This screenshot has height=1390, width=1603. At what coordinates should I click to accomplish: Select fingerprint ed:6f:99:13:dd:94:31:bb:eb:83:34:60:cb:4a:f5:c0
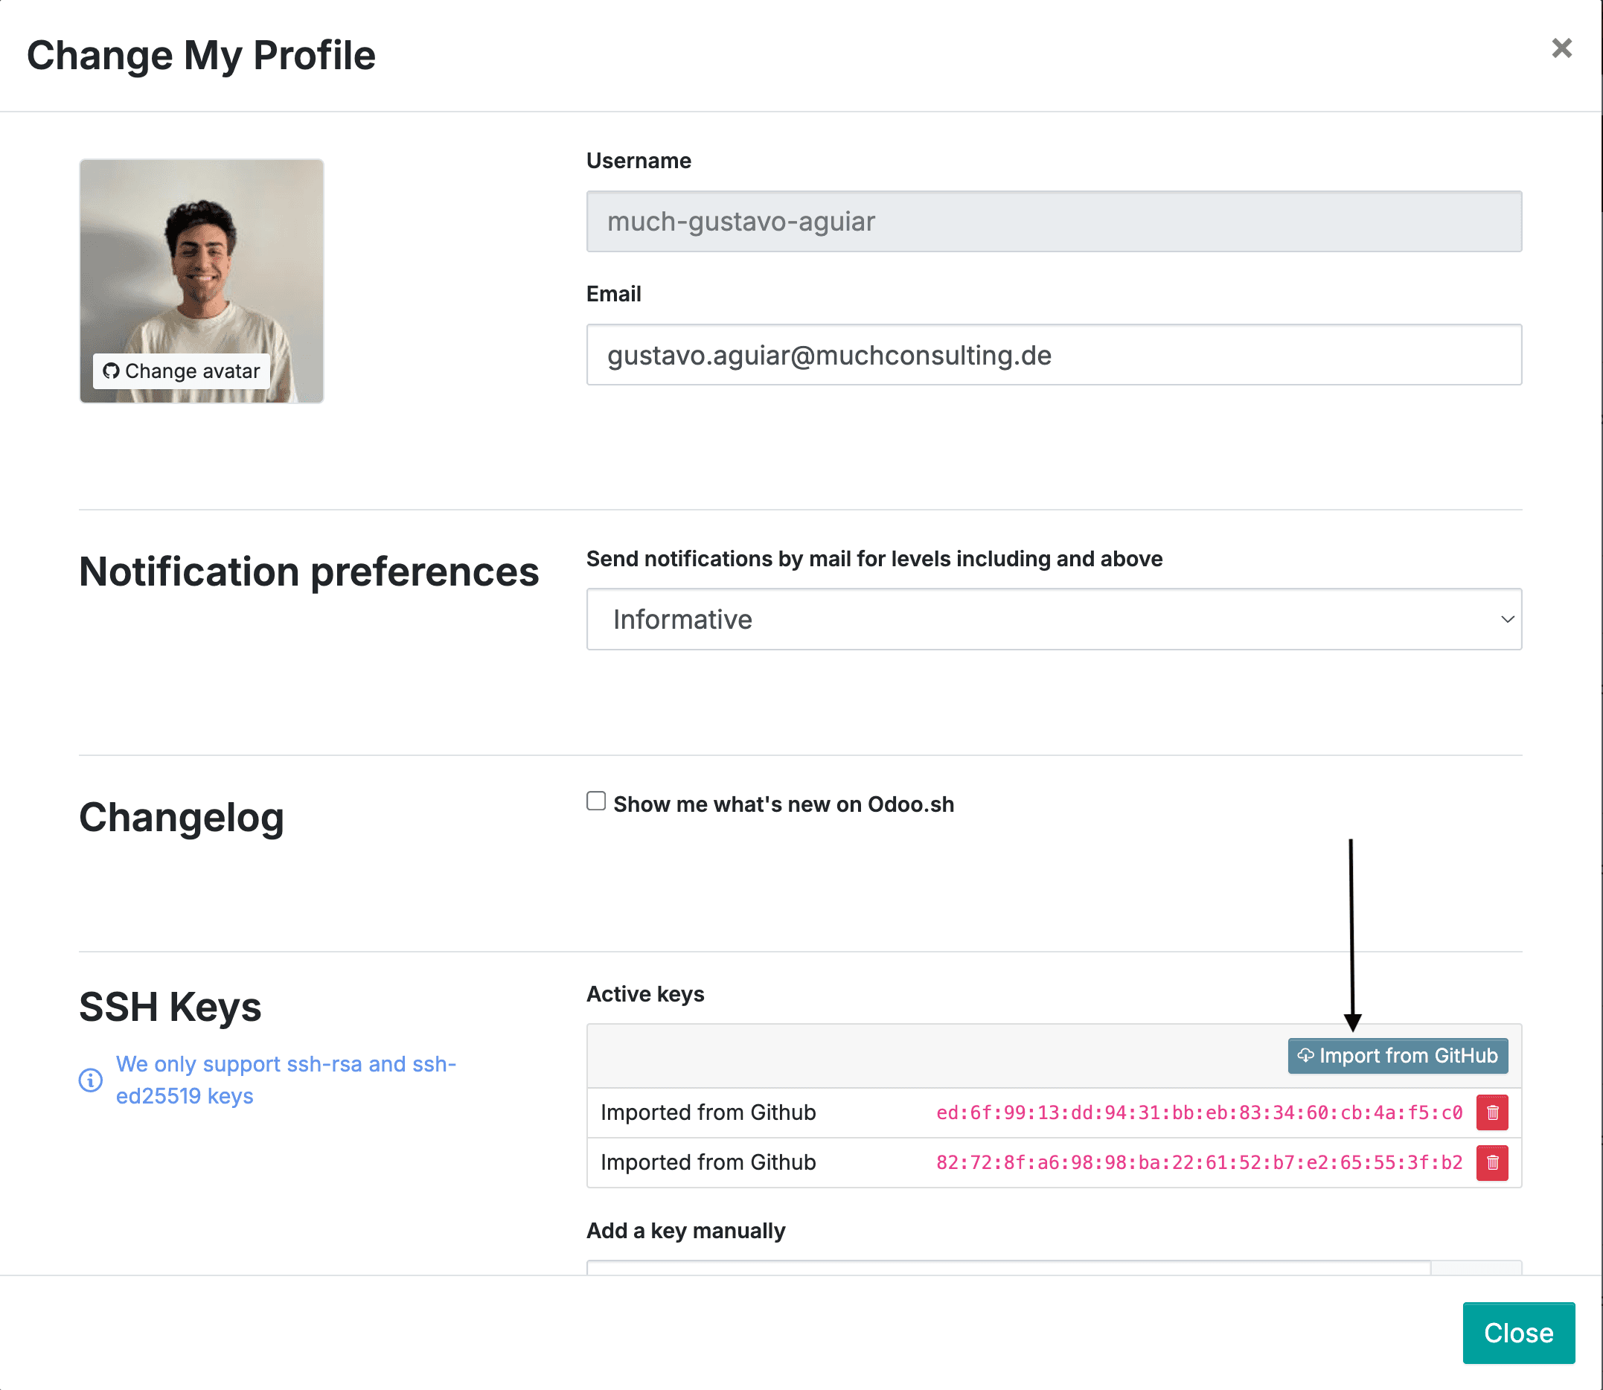(x=1199, y=1112)
